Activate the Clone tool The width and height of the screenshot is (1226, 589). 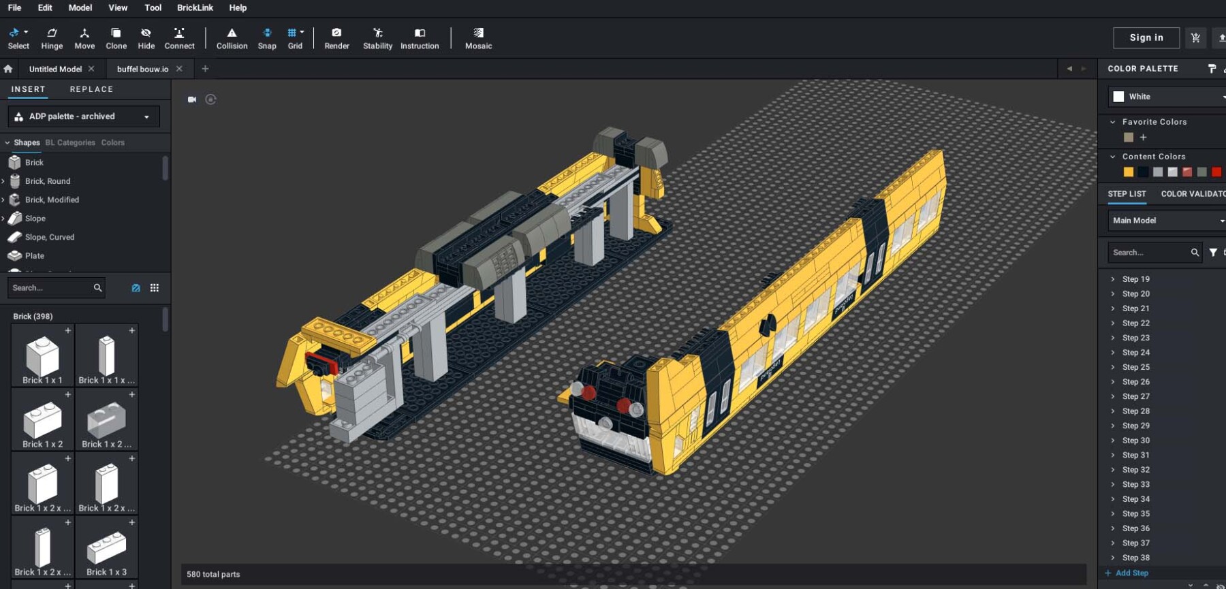(x=116, y=38)
